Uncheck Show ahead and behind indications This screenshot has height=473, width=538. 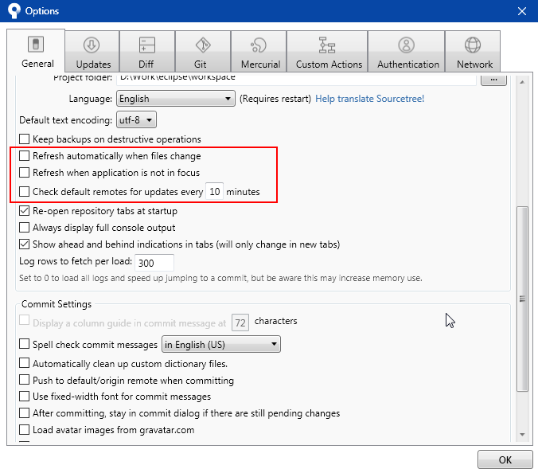click(24, 244)
